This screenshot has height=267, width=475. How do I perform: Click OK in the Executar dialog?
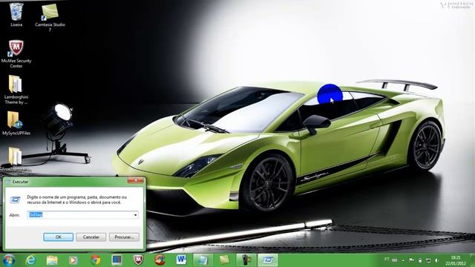(x=58, y=237)
